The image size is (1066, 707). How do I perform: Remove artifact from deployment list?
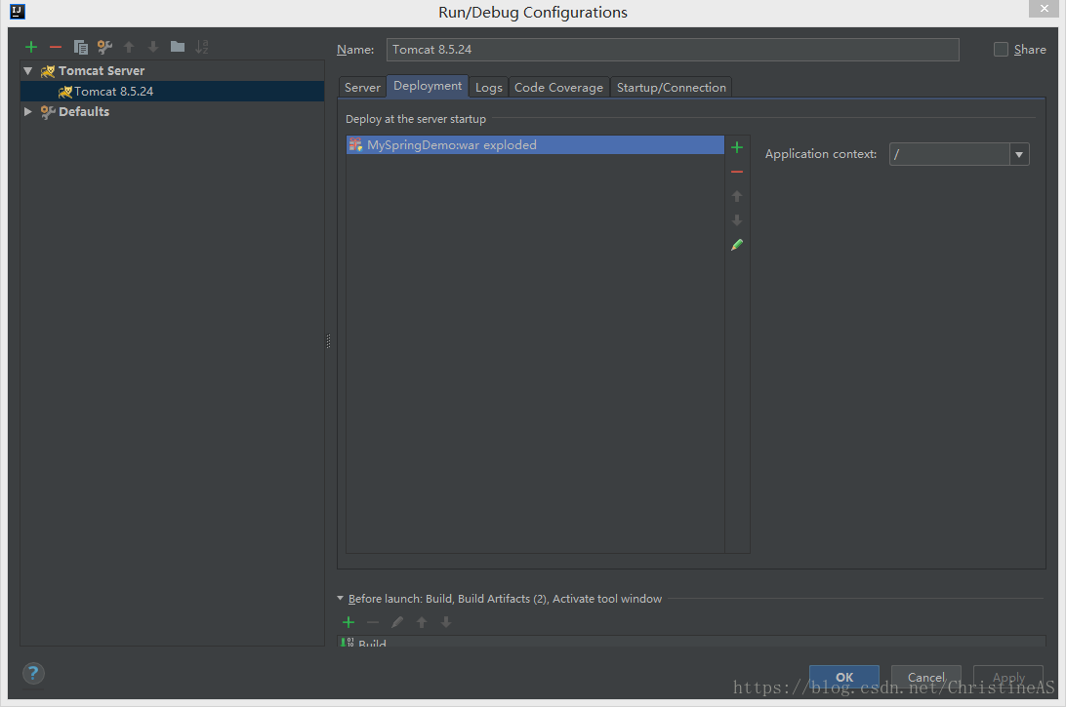737,172
